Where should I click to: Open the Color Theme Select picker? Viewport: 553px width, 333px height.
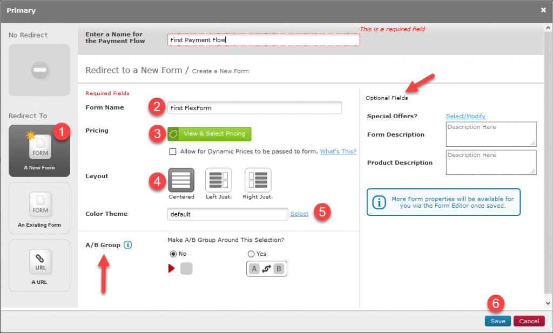(299, 214)
